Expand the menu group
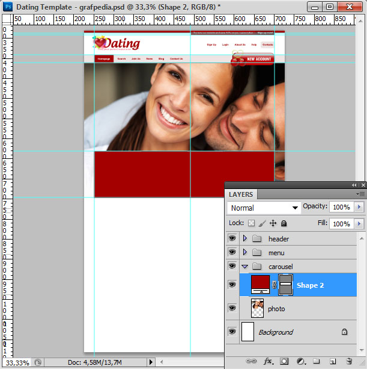The width and height of the screenshot is (367, 369). coord(244,252)
